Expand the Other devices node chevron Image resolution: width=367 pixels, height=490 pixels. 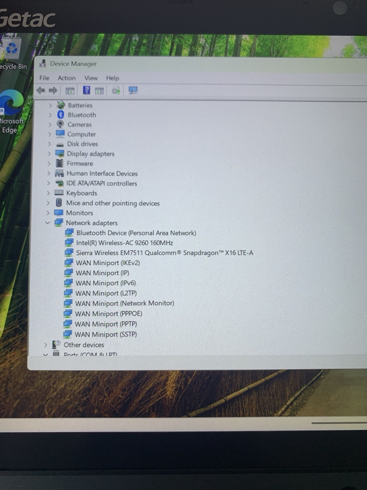(46, 345)
